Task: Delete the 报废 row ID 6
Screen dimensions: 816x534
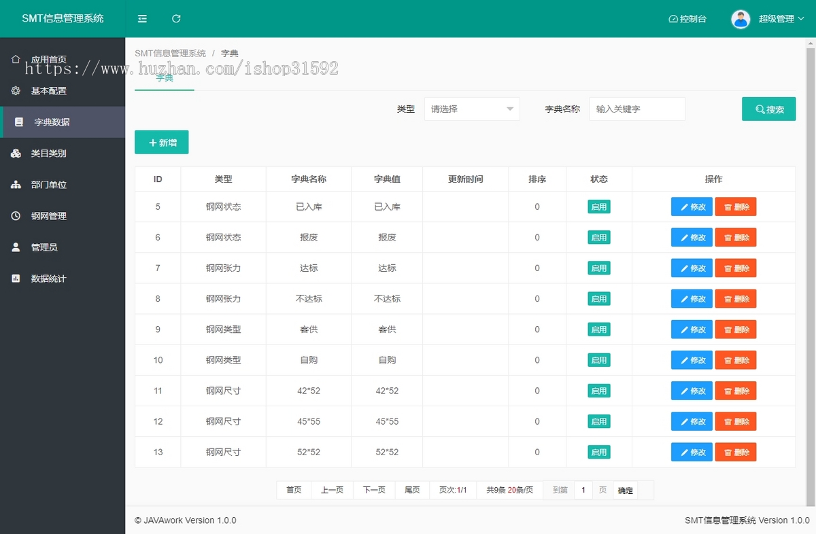Action: tap(736, 238)
